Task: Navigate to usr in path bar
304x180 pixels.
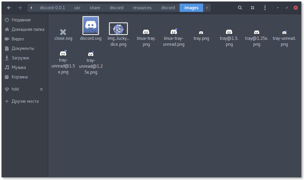Action: [x=77, y=8]
